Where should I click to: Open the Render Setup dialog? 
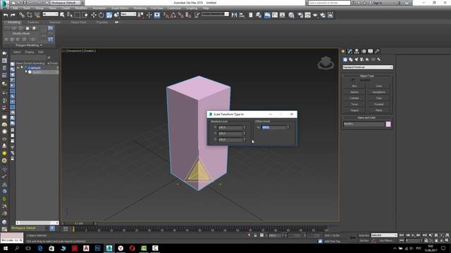point(300,15)
